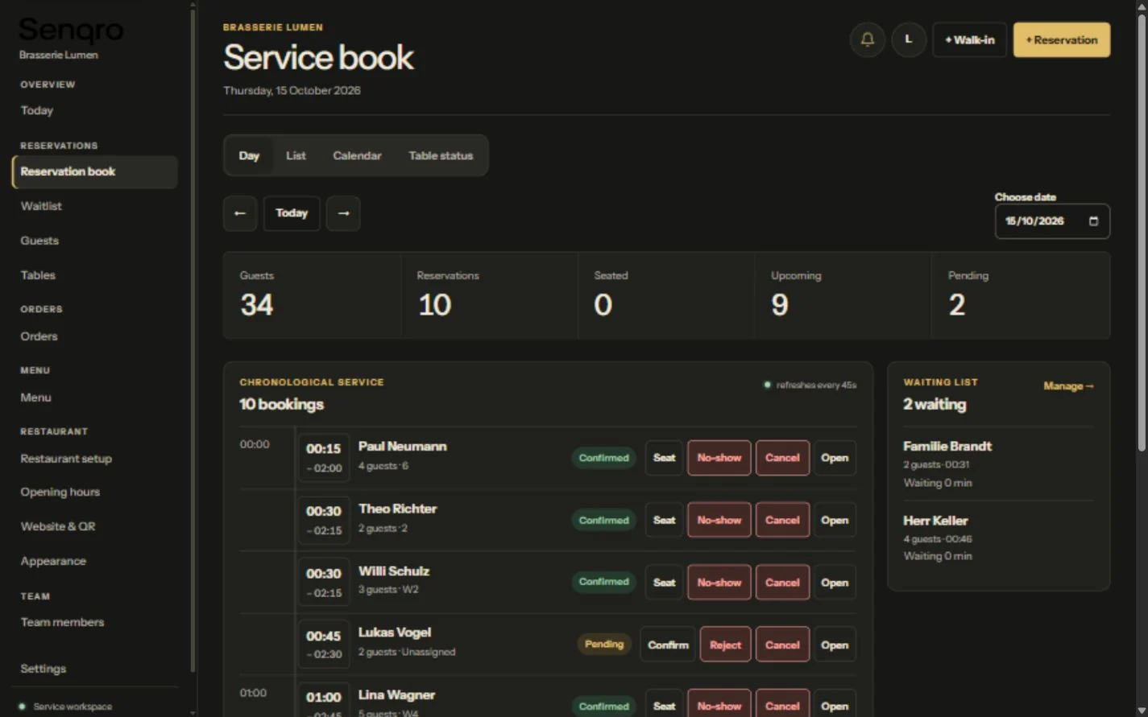Switch to the Calendar view tab
This screenshot has width=1148, height=717.
(x=357, y=155)
